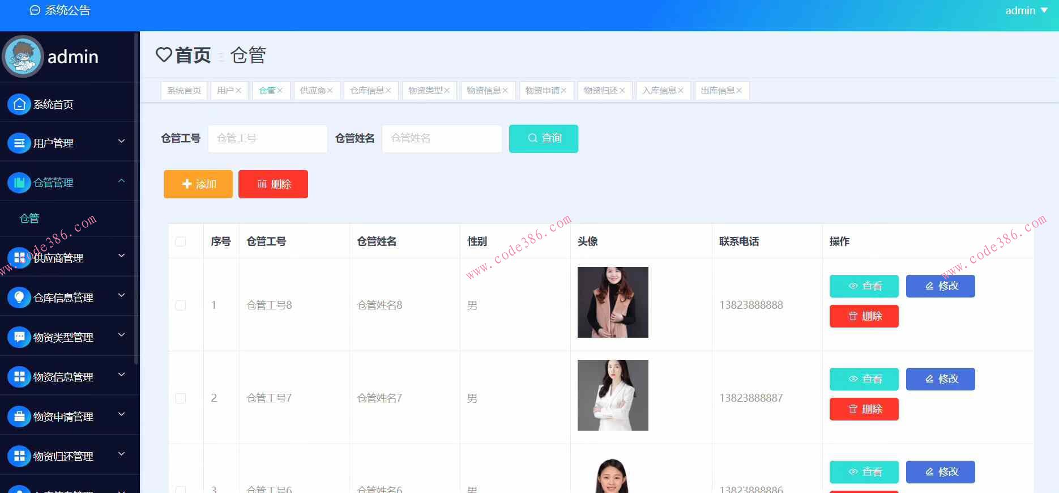Tick the select-all checkbox in table header
1059x493 pixels.
pos(181,241)
